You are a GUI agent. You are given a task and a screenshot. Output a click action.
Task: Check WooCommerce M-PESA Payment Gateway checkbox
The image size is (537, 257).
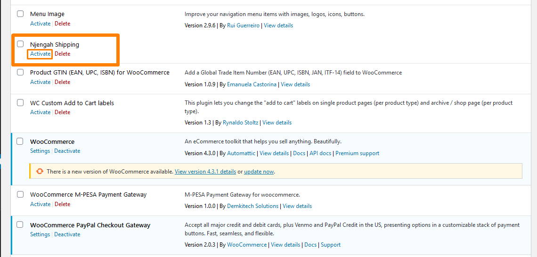(20, 194)
